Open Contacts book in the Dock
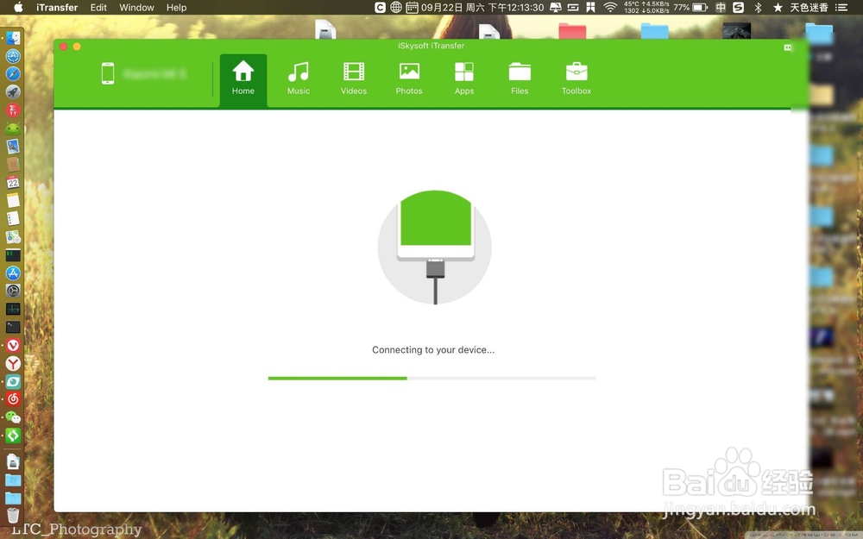Viewport: 863px width, 539px height. click(13, 165)
